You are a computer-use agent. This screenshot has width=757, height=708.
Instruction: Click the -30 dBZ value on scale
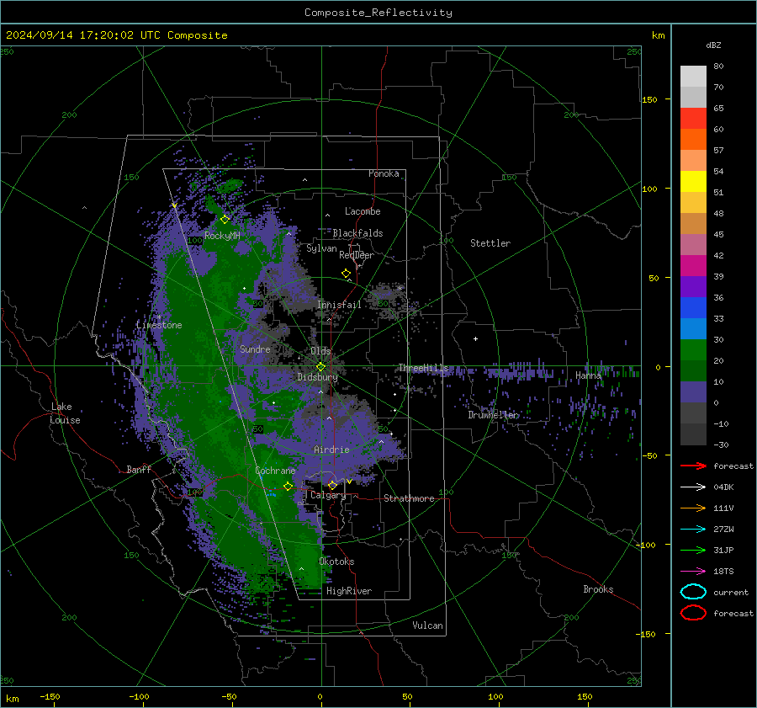(x=721, y=444)
